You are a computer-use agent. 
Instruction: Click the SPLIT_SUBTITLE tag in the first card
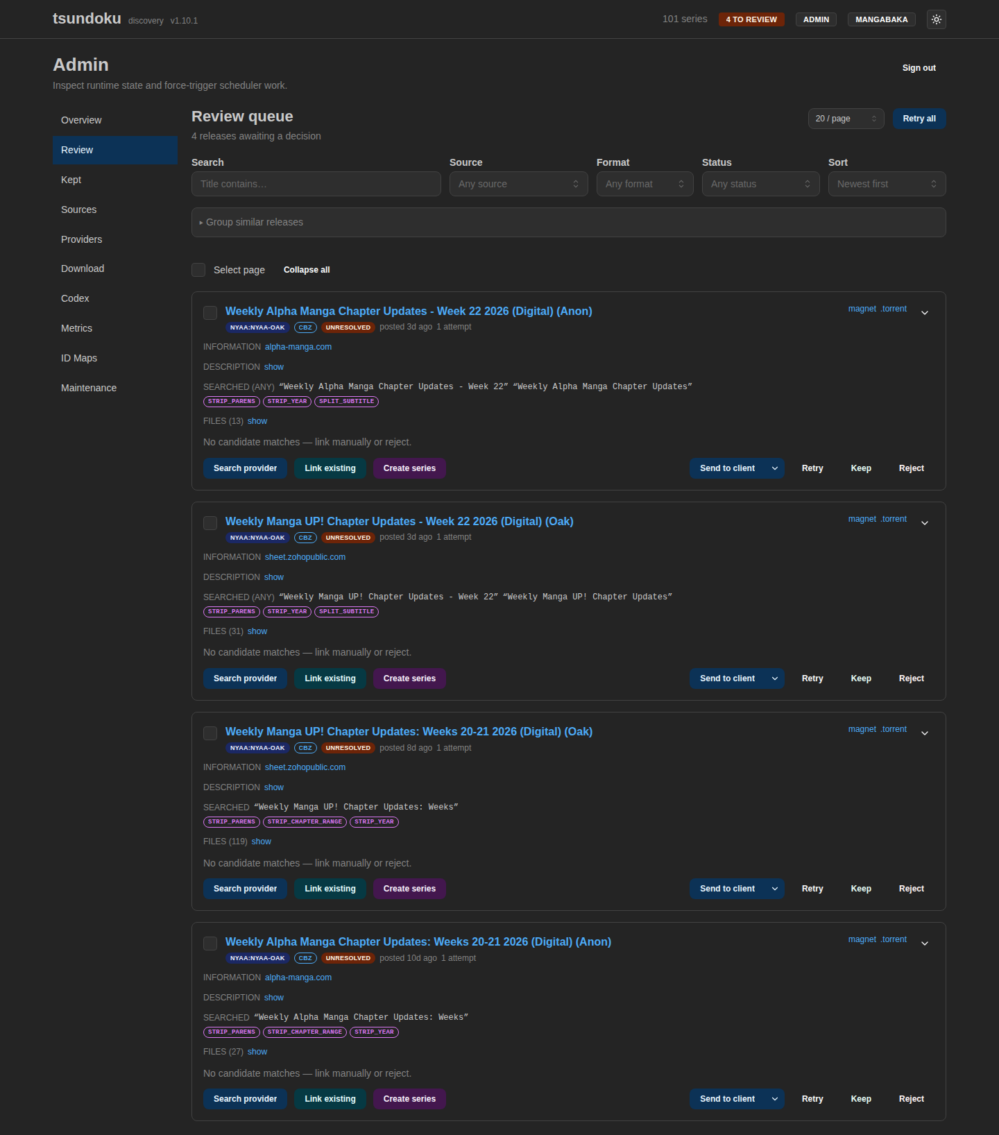[346, 401]
